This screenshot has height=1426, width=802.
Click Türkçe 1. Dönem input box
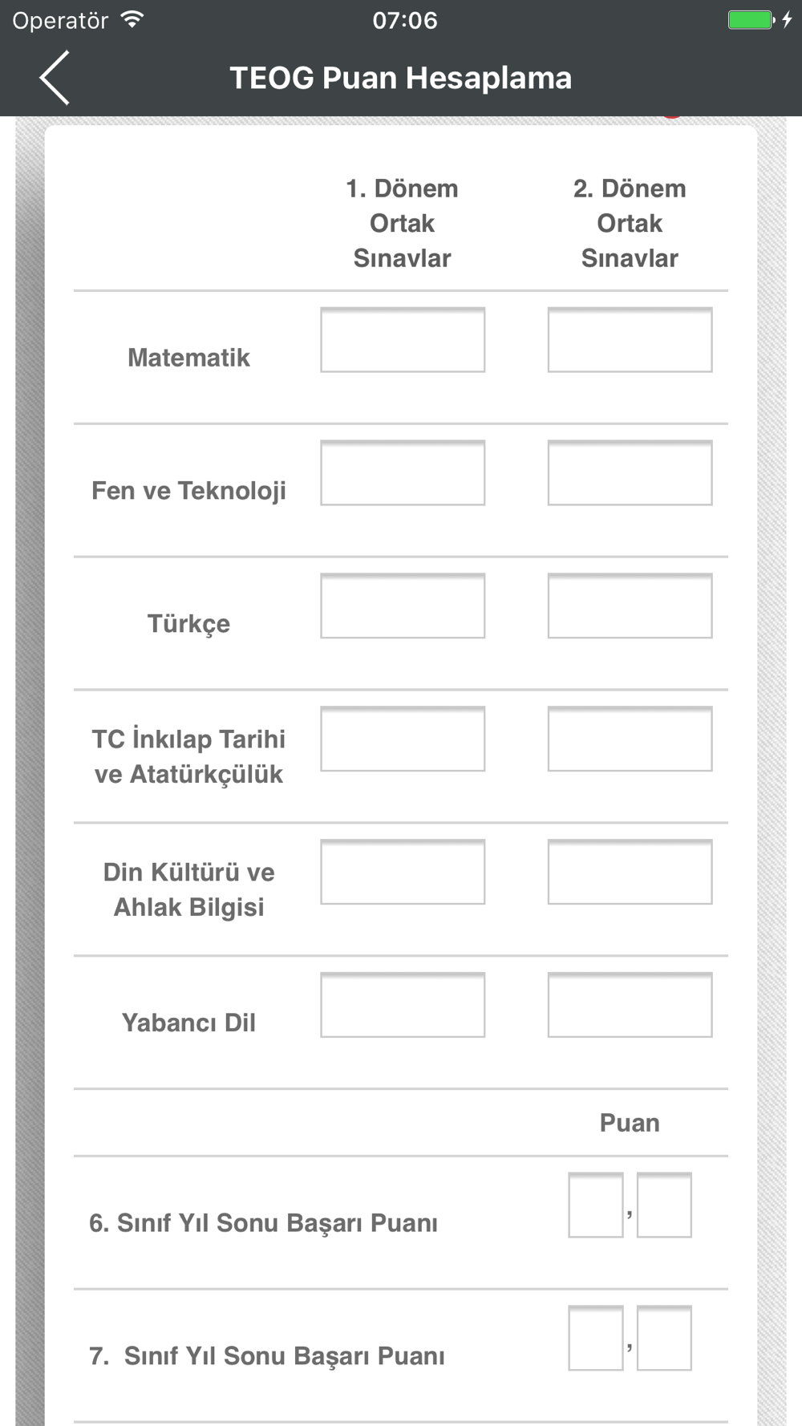pyautogui.click(x=403, y=606)
